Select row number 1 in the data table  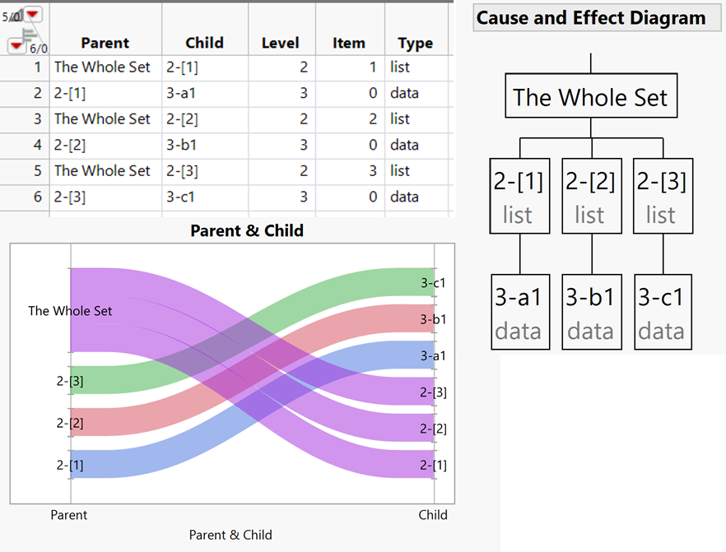click(x=37, y=67)
